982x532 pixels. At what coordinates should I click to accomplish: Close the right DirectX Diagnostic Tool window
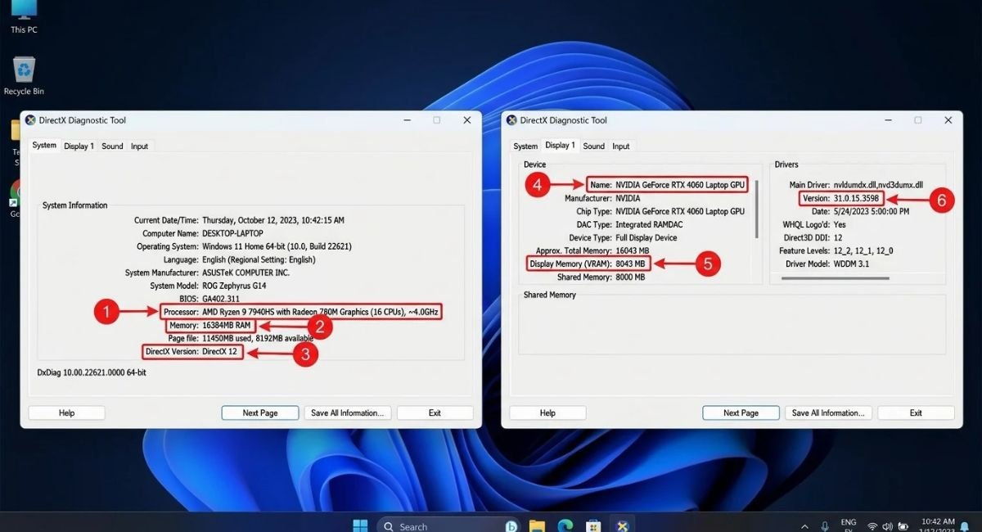click(x=948, y=120)
